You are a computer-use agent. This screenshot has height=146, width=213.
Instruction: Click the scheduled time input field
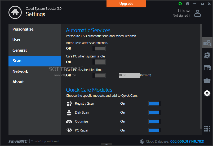[x=129, y=75]
